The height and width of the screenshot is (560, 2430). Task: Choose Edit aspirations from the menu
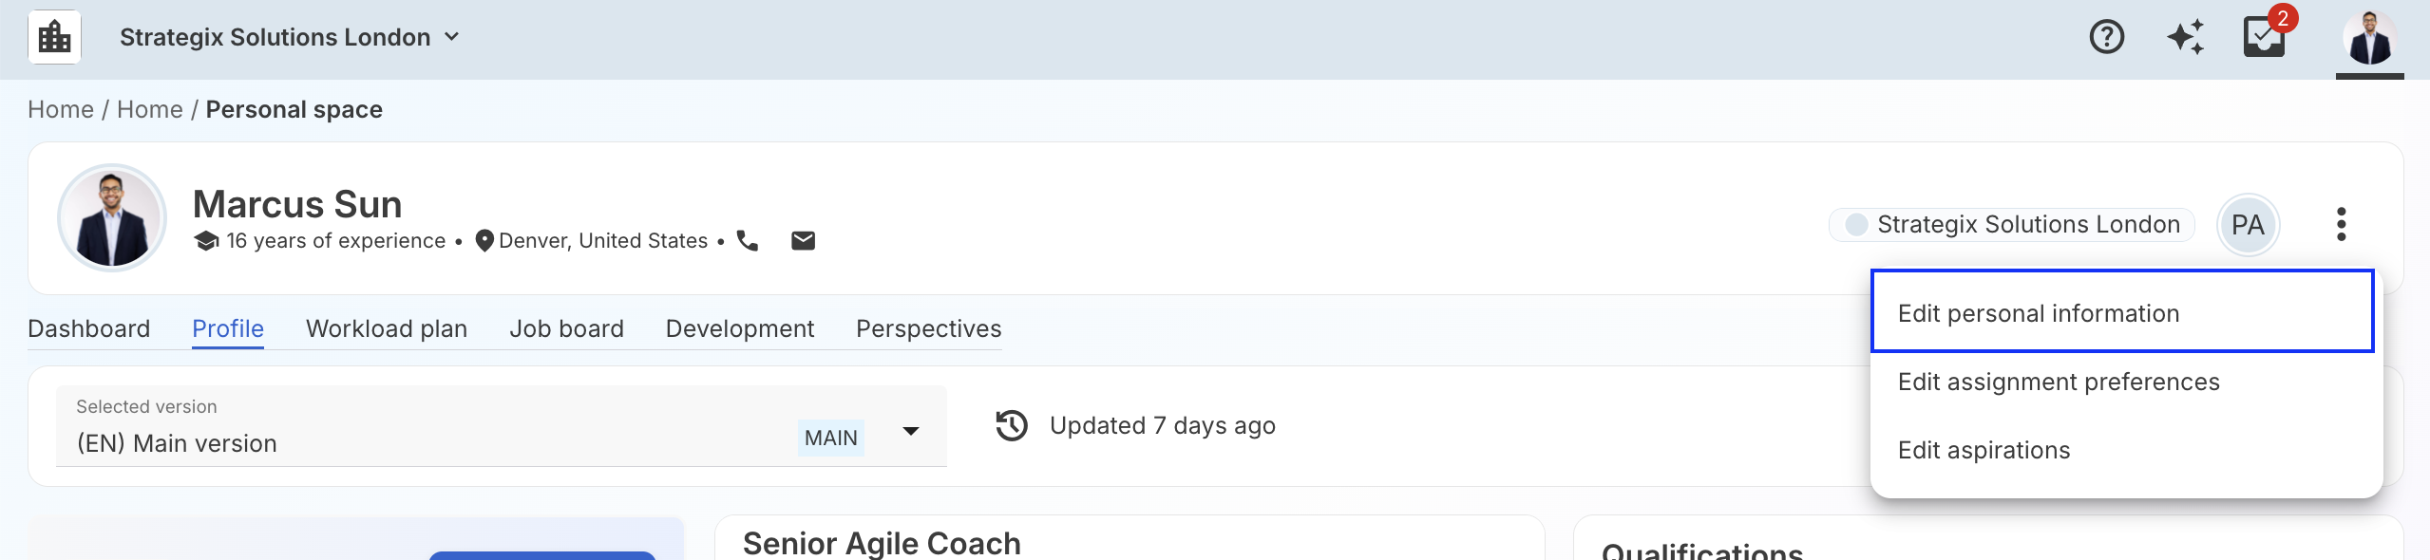pyautogui.click(x=1984, y=450)
